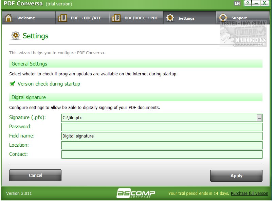Click the Field name input box
Viewport: 272px width, 202px height.
pos(162,136)
